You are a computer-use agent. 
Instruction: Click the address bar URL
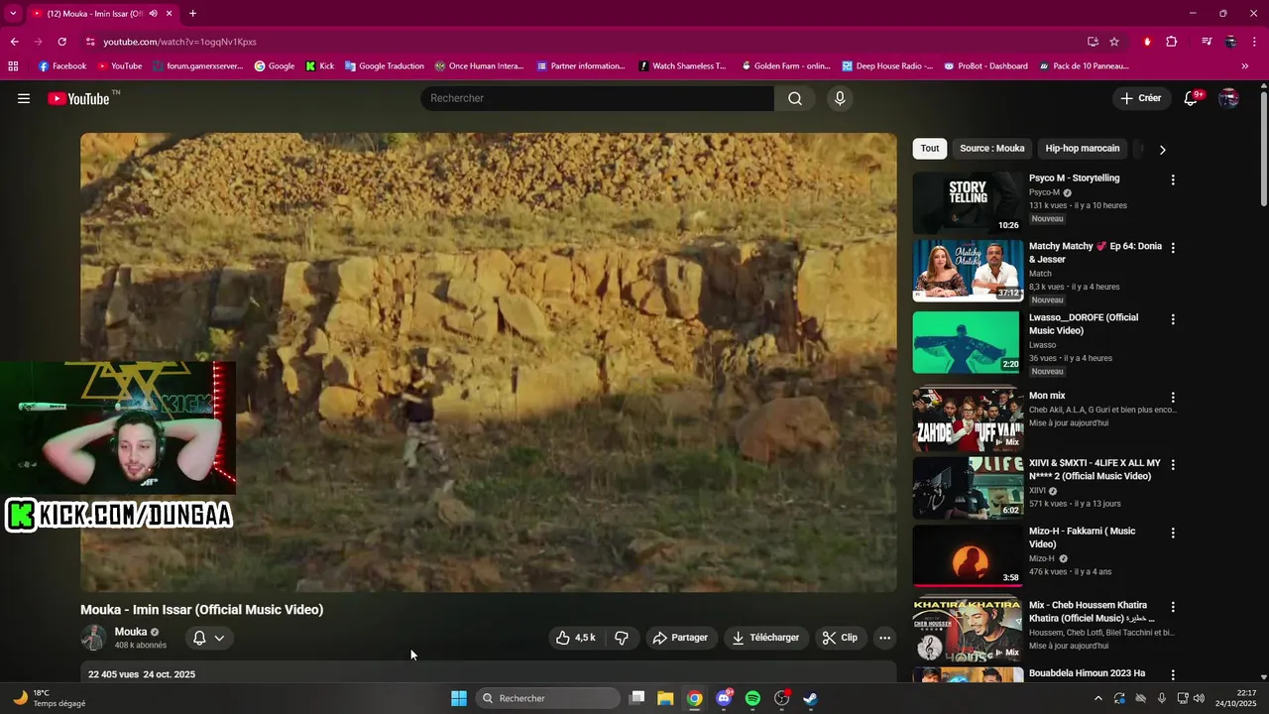179,42
